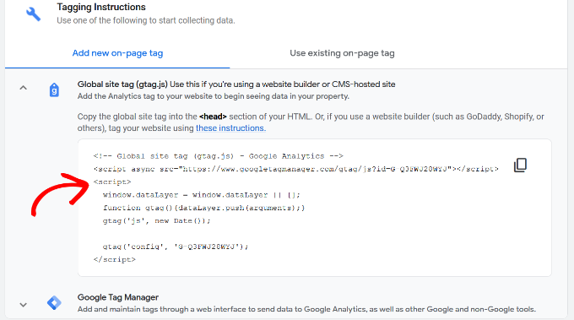The height and width of the screenshot is (320, 574).
Task: Copy the global site tag code
Action: [520, 165]
